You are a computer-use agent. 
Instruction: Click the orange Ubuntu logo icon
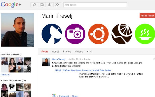98,34
